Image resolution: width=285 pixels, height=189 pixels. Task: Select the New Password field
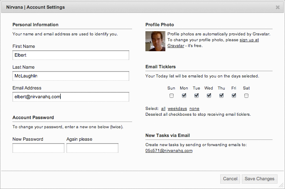[x=38, y=148]
